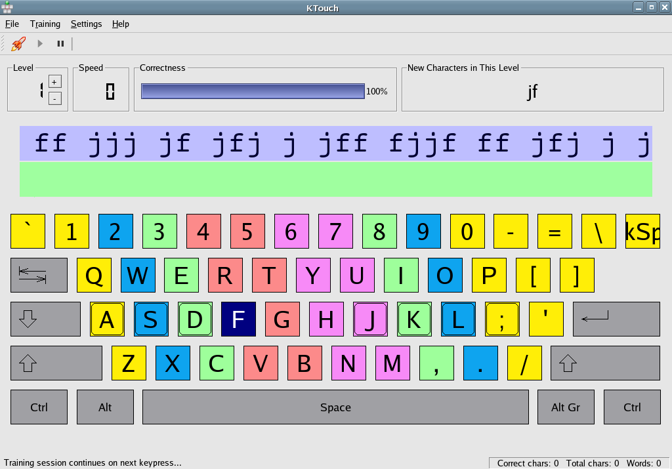Pause the training session

[x=60, y=44]
